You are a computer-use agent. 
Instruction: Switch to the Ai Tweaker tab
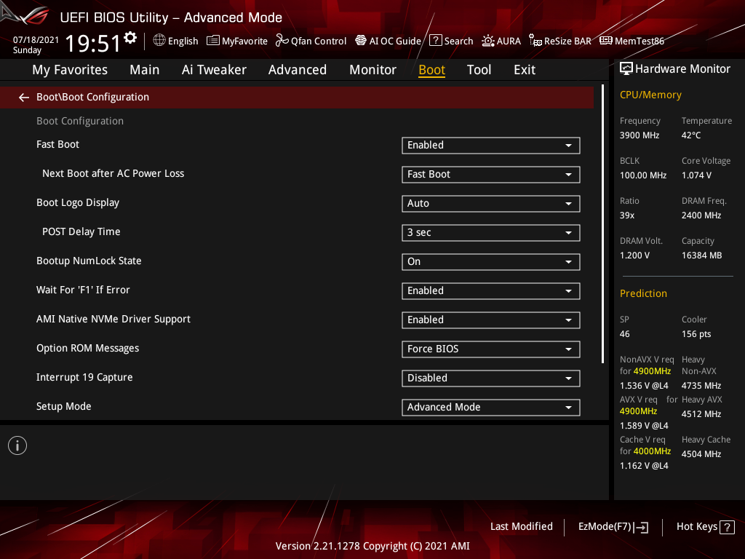pos(214,69)
